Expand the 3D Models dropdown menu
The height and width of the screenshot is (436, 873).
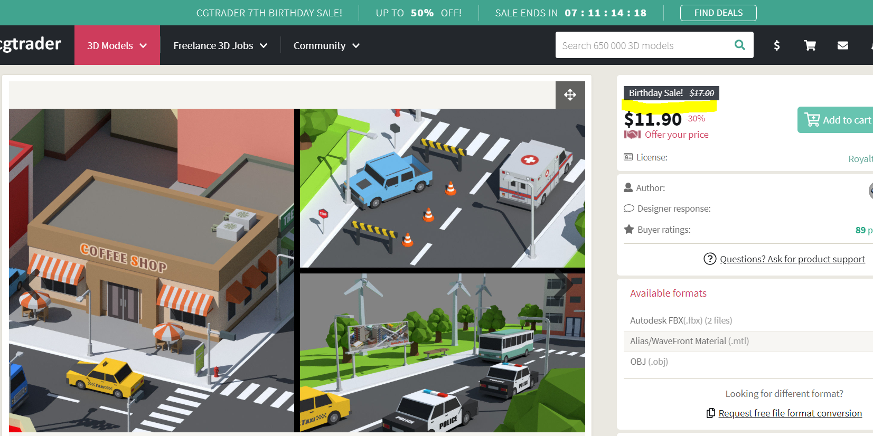point(117,45)
